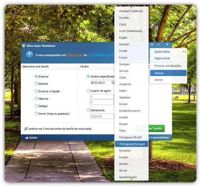Select Serbian language entry
This screenshot has height=187, width=201.
point(131,164)
